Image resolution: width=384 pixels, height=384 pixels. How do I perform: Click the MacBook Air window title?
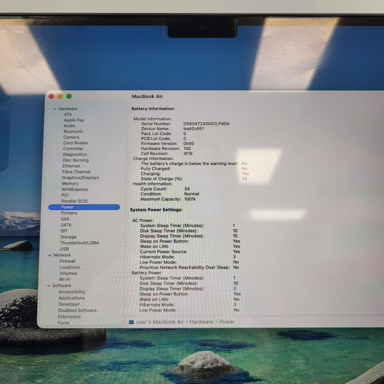pyautogui.click(x=147, y=96)
